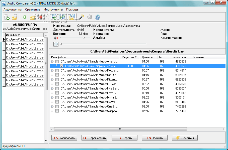This screenshot has width=228, height=150.
Task: Select file size value 7407286
Action: tap(181, 106)
